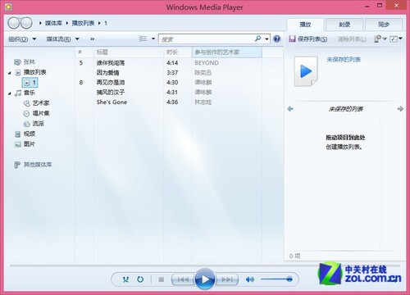The image size is (410, 295).
Task: Click the Previous track button
Action: point(183,279)
